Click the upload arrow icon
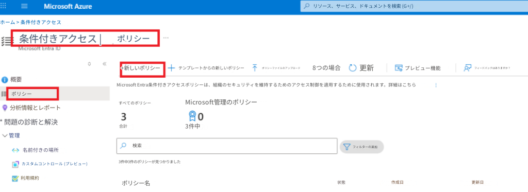This screenshot has width=528, height=192. click(x=255, y=68)
